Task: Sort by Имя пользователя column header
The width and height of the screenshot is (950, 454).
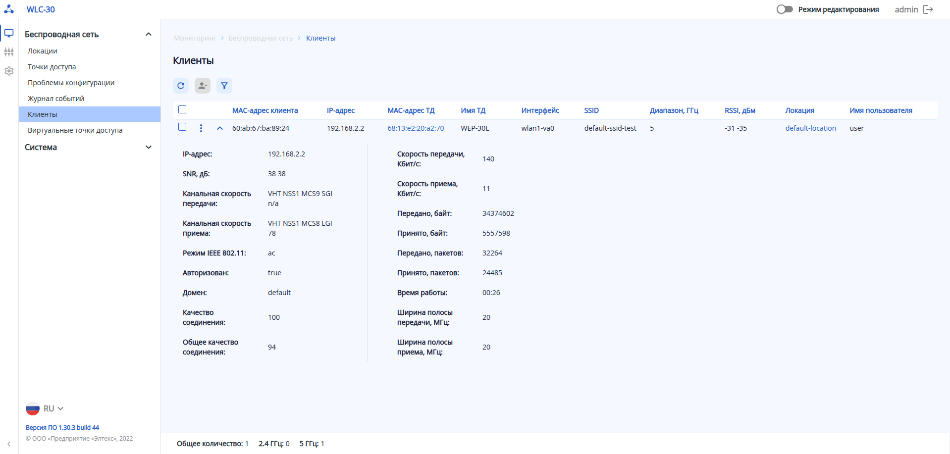Action: [x=881, y=110]
